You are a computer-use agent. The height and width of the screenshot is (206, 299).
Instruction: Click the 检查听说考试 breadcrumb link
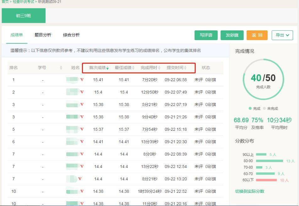click(23, 2)
